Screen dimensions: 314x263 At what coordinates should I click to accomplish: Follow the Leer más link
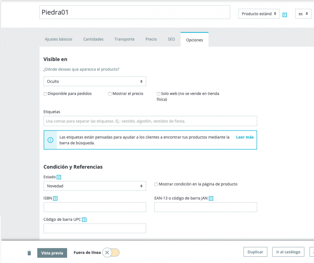(245, 137)
